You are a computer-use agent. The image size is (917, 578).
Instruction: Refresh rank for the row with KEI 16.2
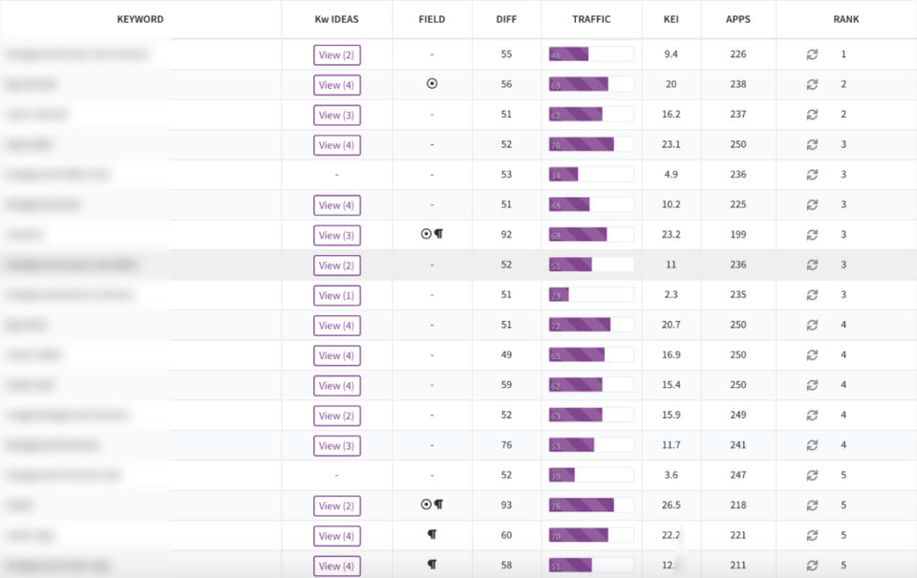tap(812, 115)
